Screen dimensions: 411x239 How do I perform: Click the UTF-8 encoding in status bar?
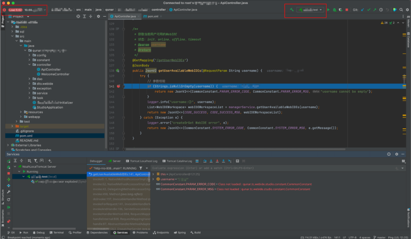coord(352,237)
